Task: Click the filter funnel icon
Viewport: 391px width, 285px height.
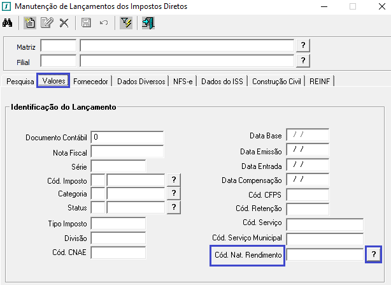Action: [x=125, y=23]
